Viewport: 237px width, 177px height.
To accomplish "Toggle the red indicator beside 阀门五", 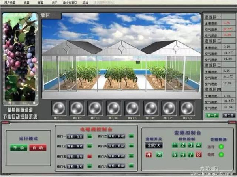I will [x=90, y=156].
